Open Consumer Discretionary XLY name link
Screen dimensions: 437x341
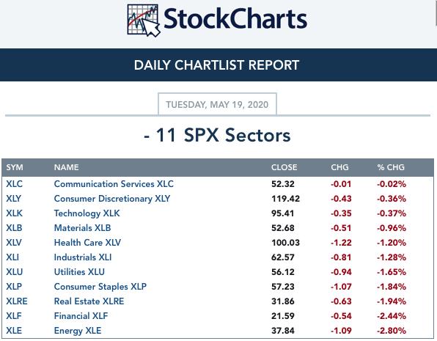click(x=112, y=199)
